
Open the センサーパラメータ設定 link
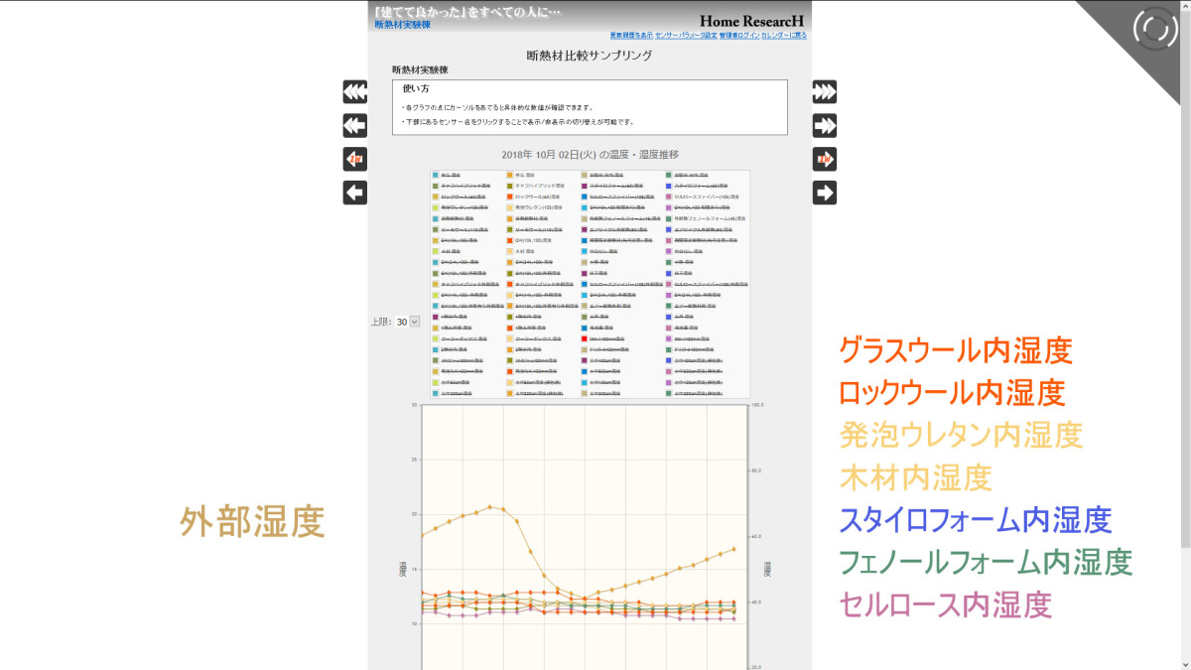point(686,35)
